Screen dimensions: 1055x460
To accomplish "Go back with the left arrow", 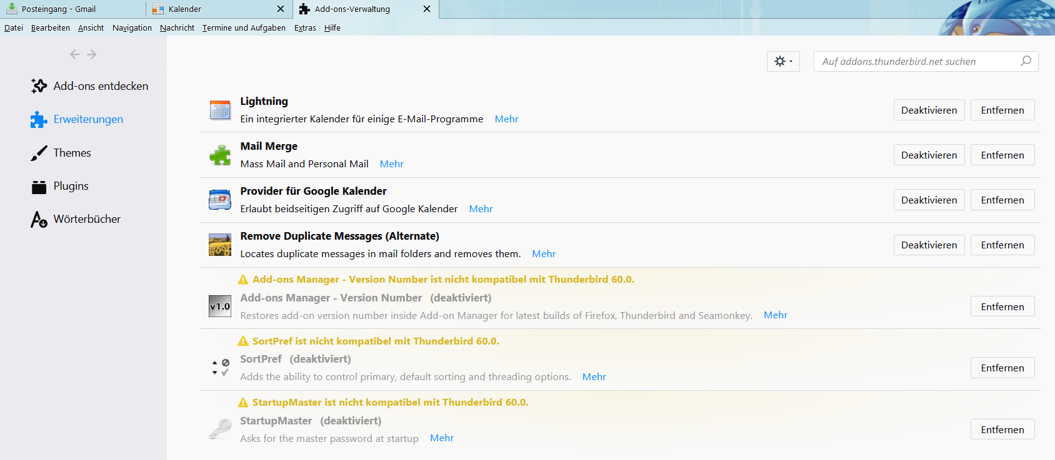I will [x=75, y=54].
